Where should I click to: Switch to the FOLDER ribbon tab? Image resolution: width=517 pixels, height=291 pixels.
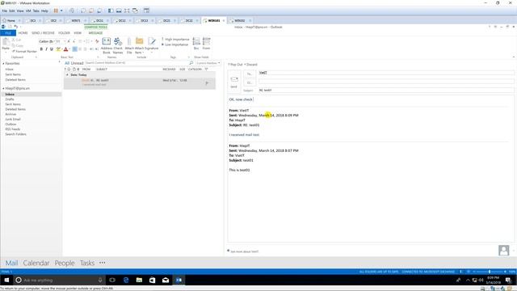(x=64, y=33)
